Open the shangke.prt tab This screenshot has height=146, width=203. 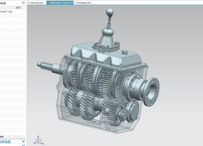tap(84, 3)
